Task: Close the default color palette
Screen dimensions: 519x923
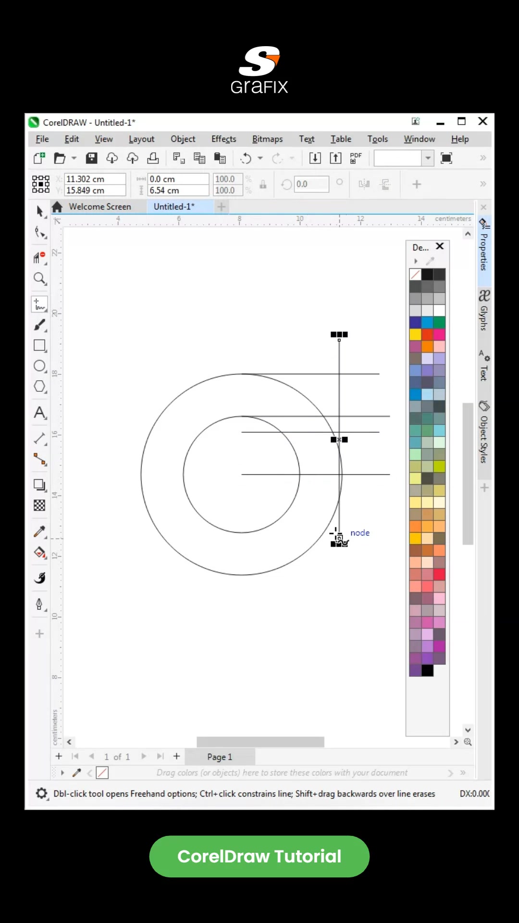Action: click(x=440, y=247)
